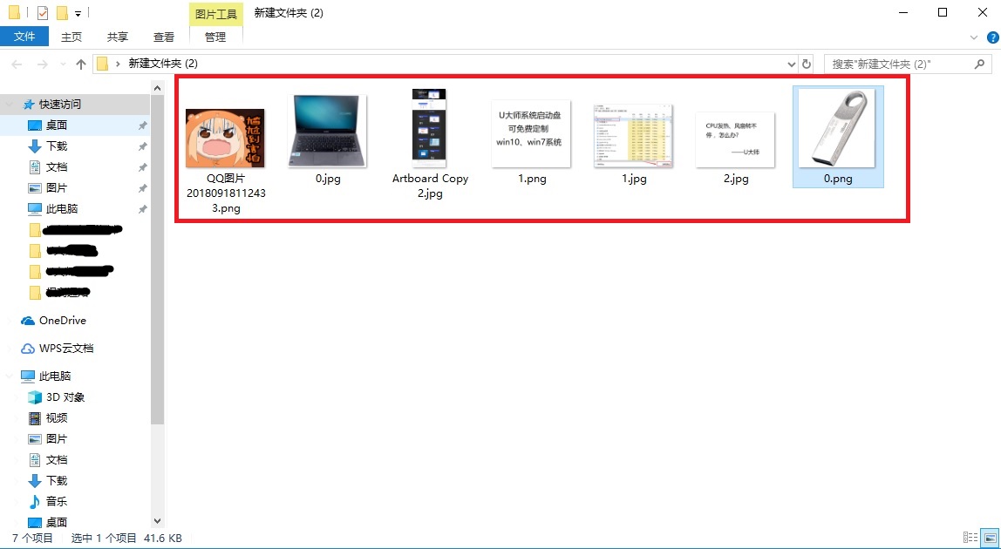Open the Help question mark icon

[992, 37]
